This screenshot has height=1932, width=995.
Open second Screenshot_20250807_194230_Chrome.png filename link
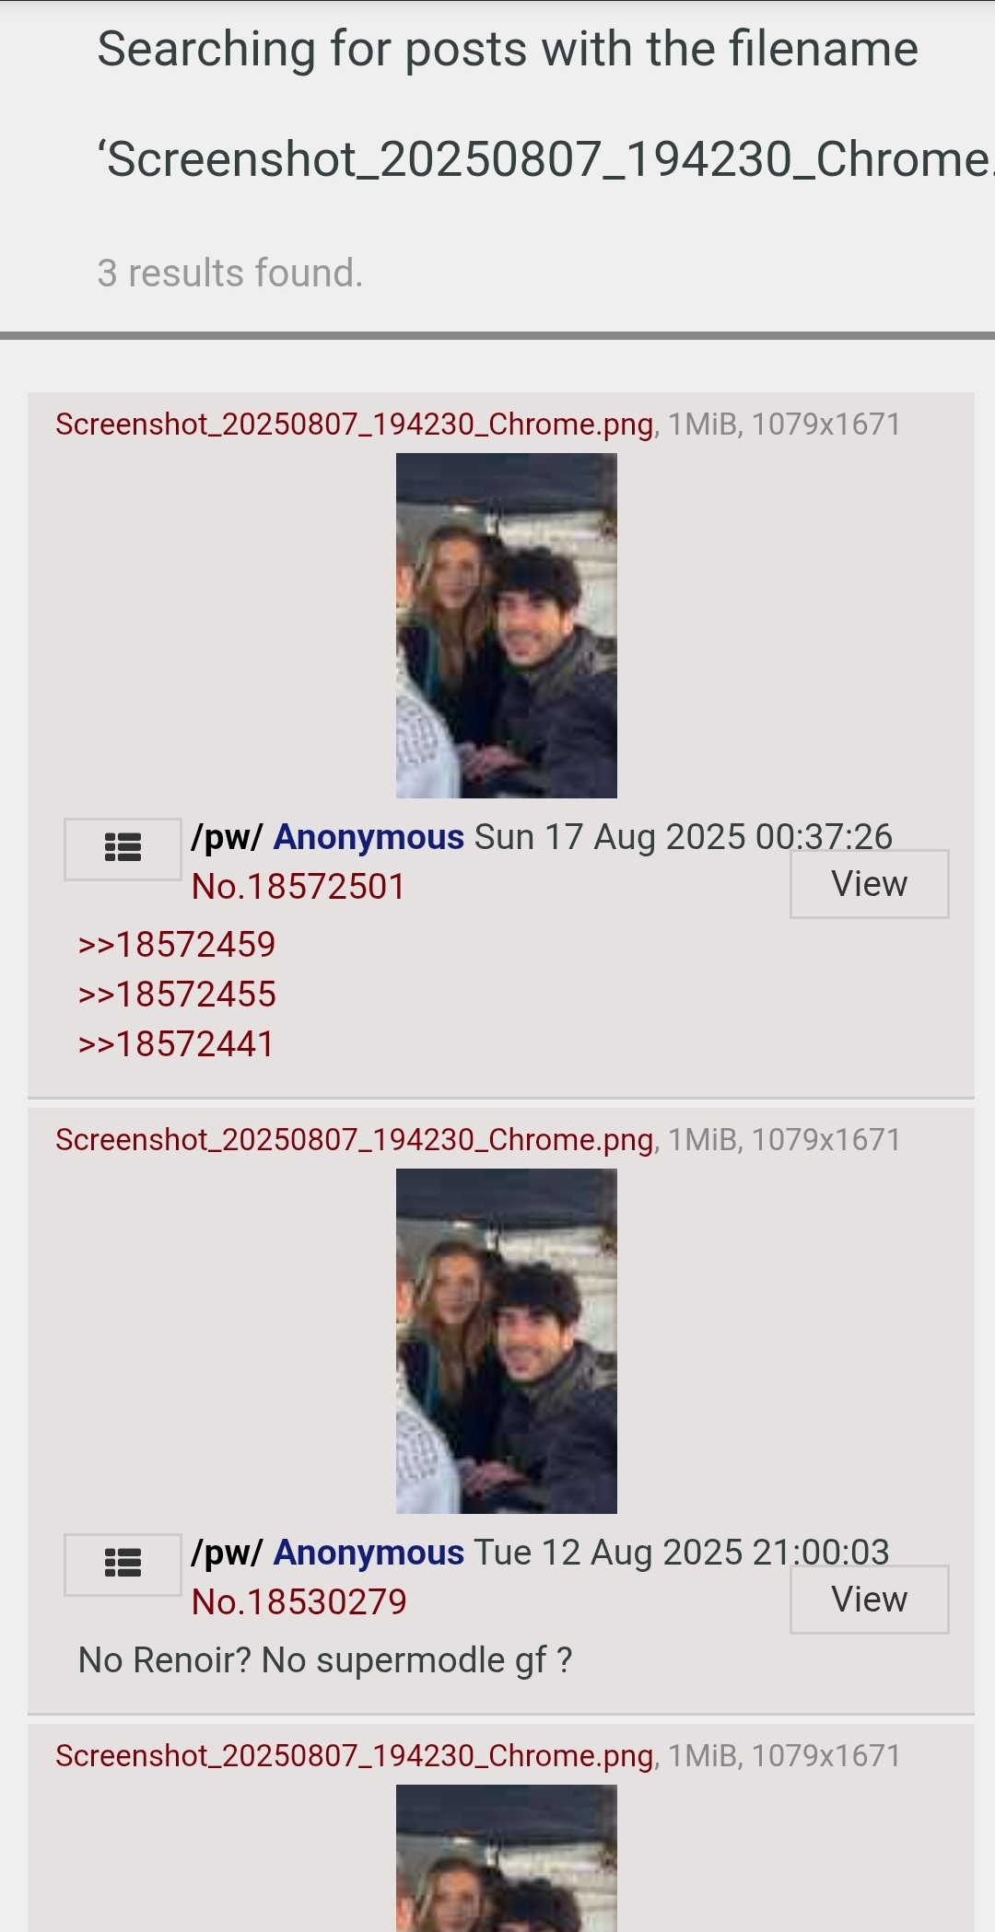[355, 1140]
